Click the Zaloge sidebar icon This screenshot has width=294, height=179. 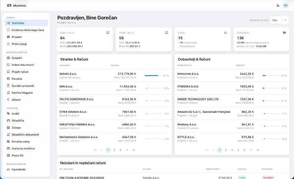click(x=8, y=128)
